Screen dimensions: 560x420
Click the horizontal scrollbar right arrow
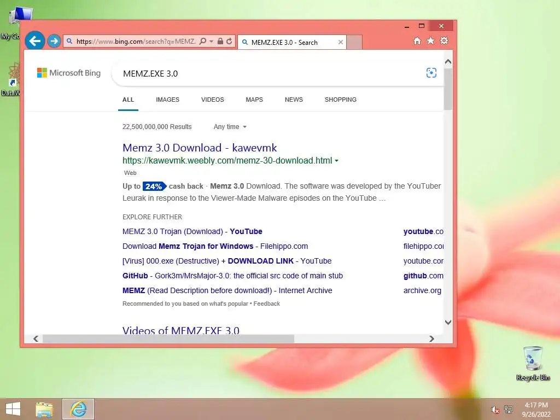(x=431, y=339)
